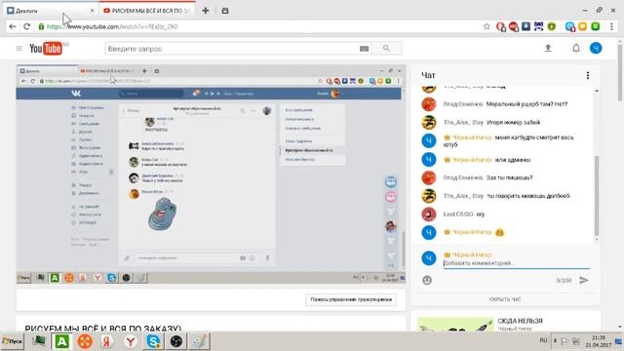Go to the YouTube home logo

(46, 49)
